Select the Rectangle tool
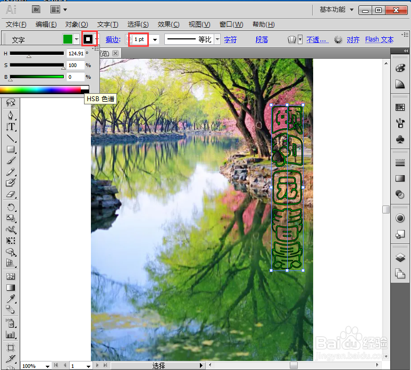411x370 pixels. [x=11, y=149]
